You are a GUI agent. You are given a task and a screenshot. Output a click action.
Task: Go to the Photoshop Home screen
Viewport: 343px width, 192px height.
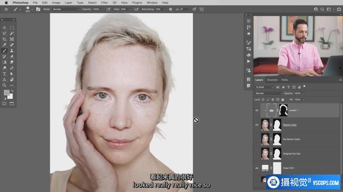[x=6, y=9]
